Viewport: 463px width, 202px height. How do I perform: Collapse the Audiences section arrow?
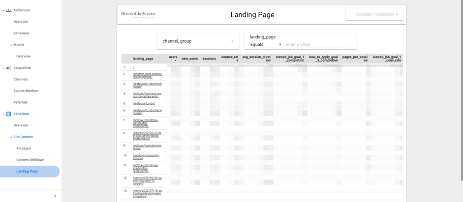(3, 10)
